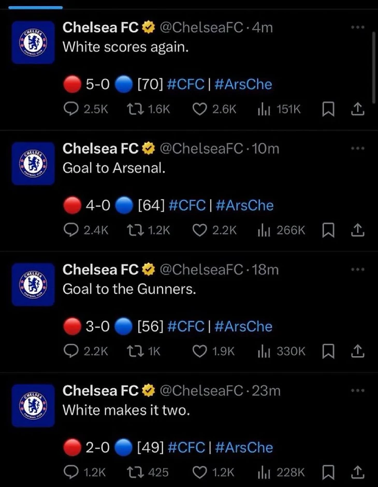This screenshot has height=487, width=378.
Task: Reply to the 5-0 score tweet
Action: click(69, 109)
